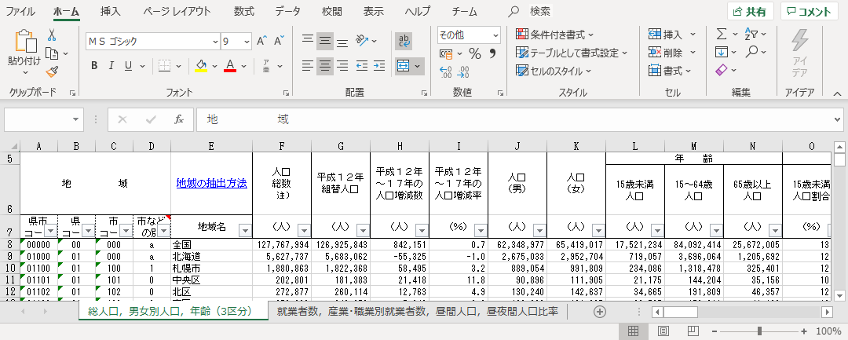
Task: Apply yellow fill color to cell
Action: point(201,65)
